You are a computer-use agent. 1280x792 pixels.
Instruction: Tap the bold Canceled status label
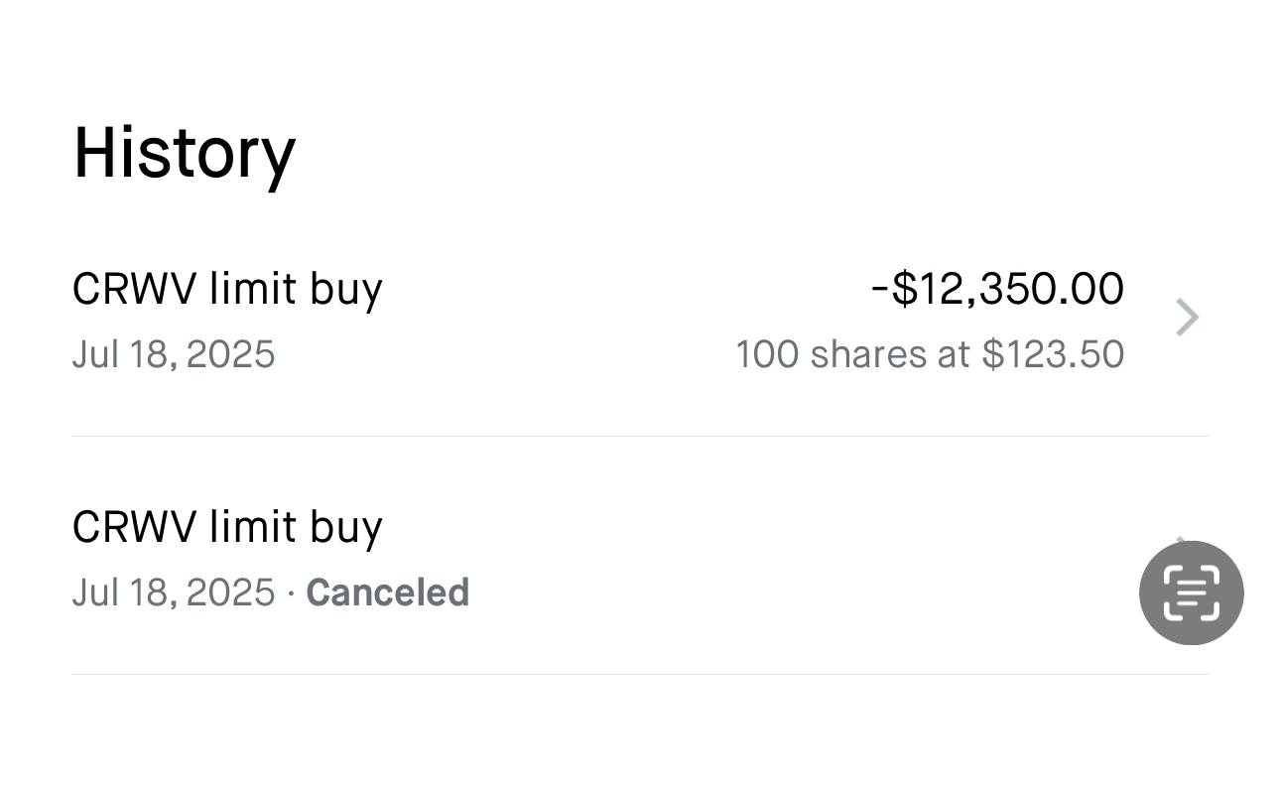[x=387, y=593]
